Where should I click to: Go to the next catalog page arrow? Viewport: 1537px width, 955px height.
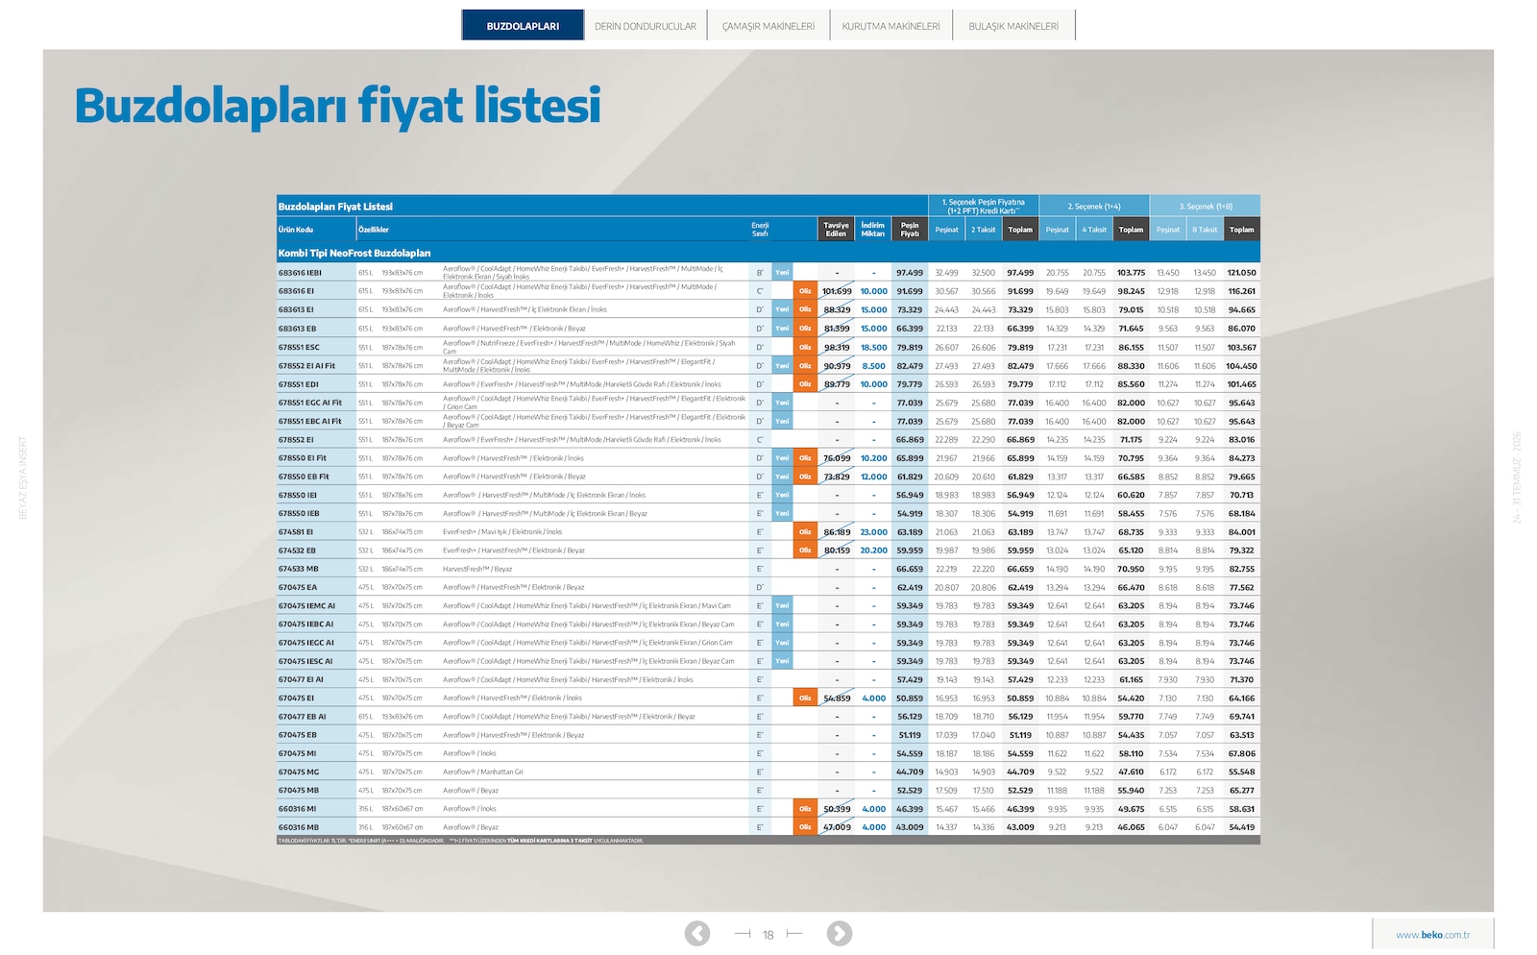tap(840, 933)
